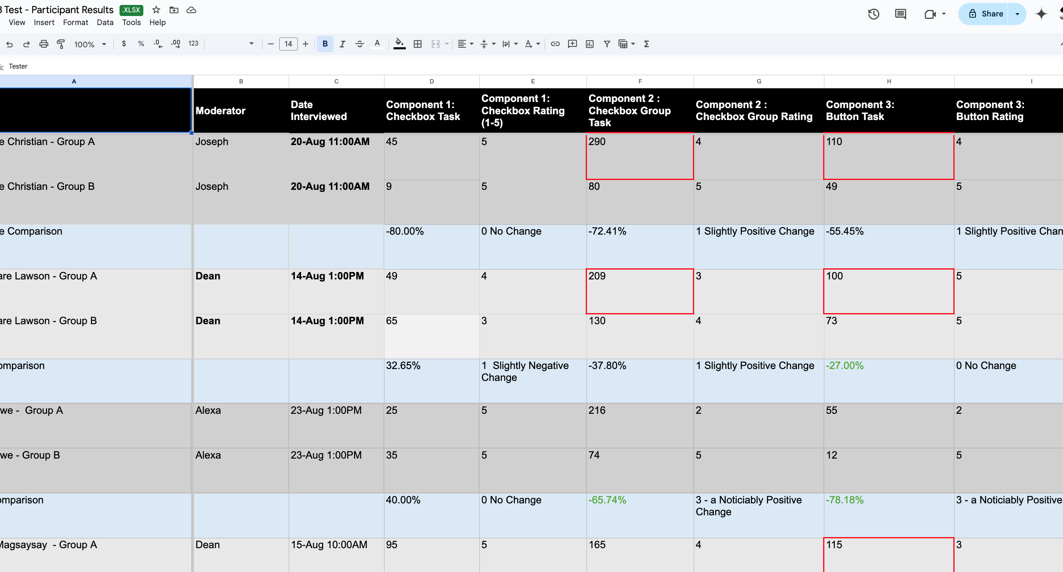Select column H header

coord(889,81)
